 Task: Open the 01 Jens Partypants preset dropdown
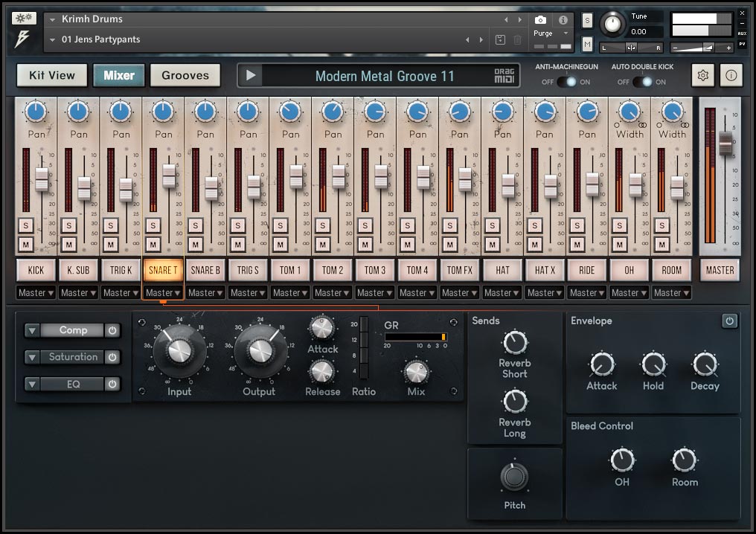(53, 39)
